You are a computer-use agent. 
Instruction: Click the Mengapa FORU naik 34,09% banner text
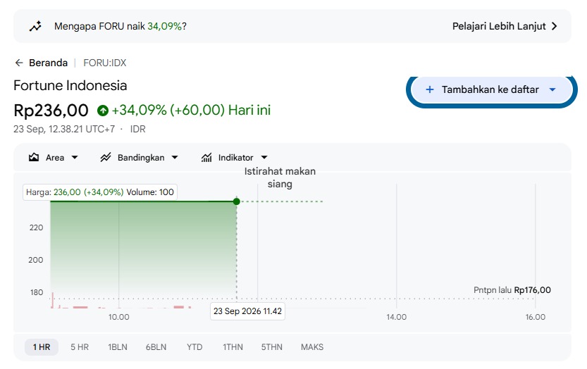(x=121, y=26)
